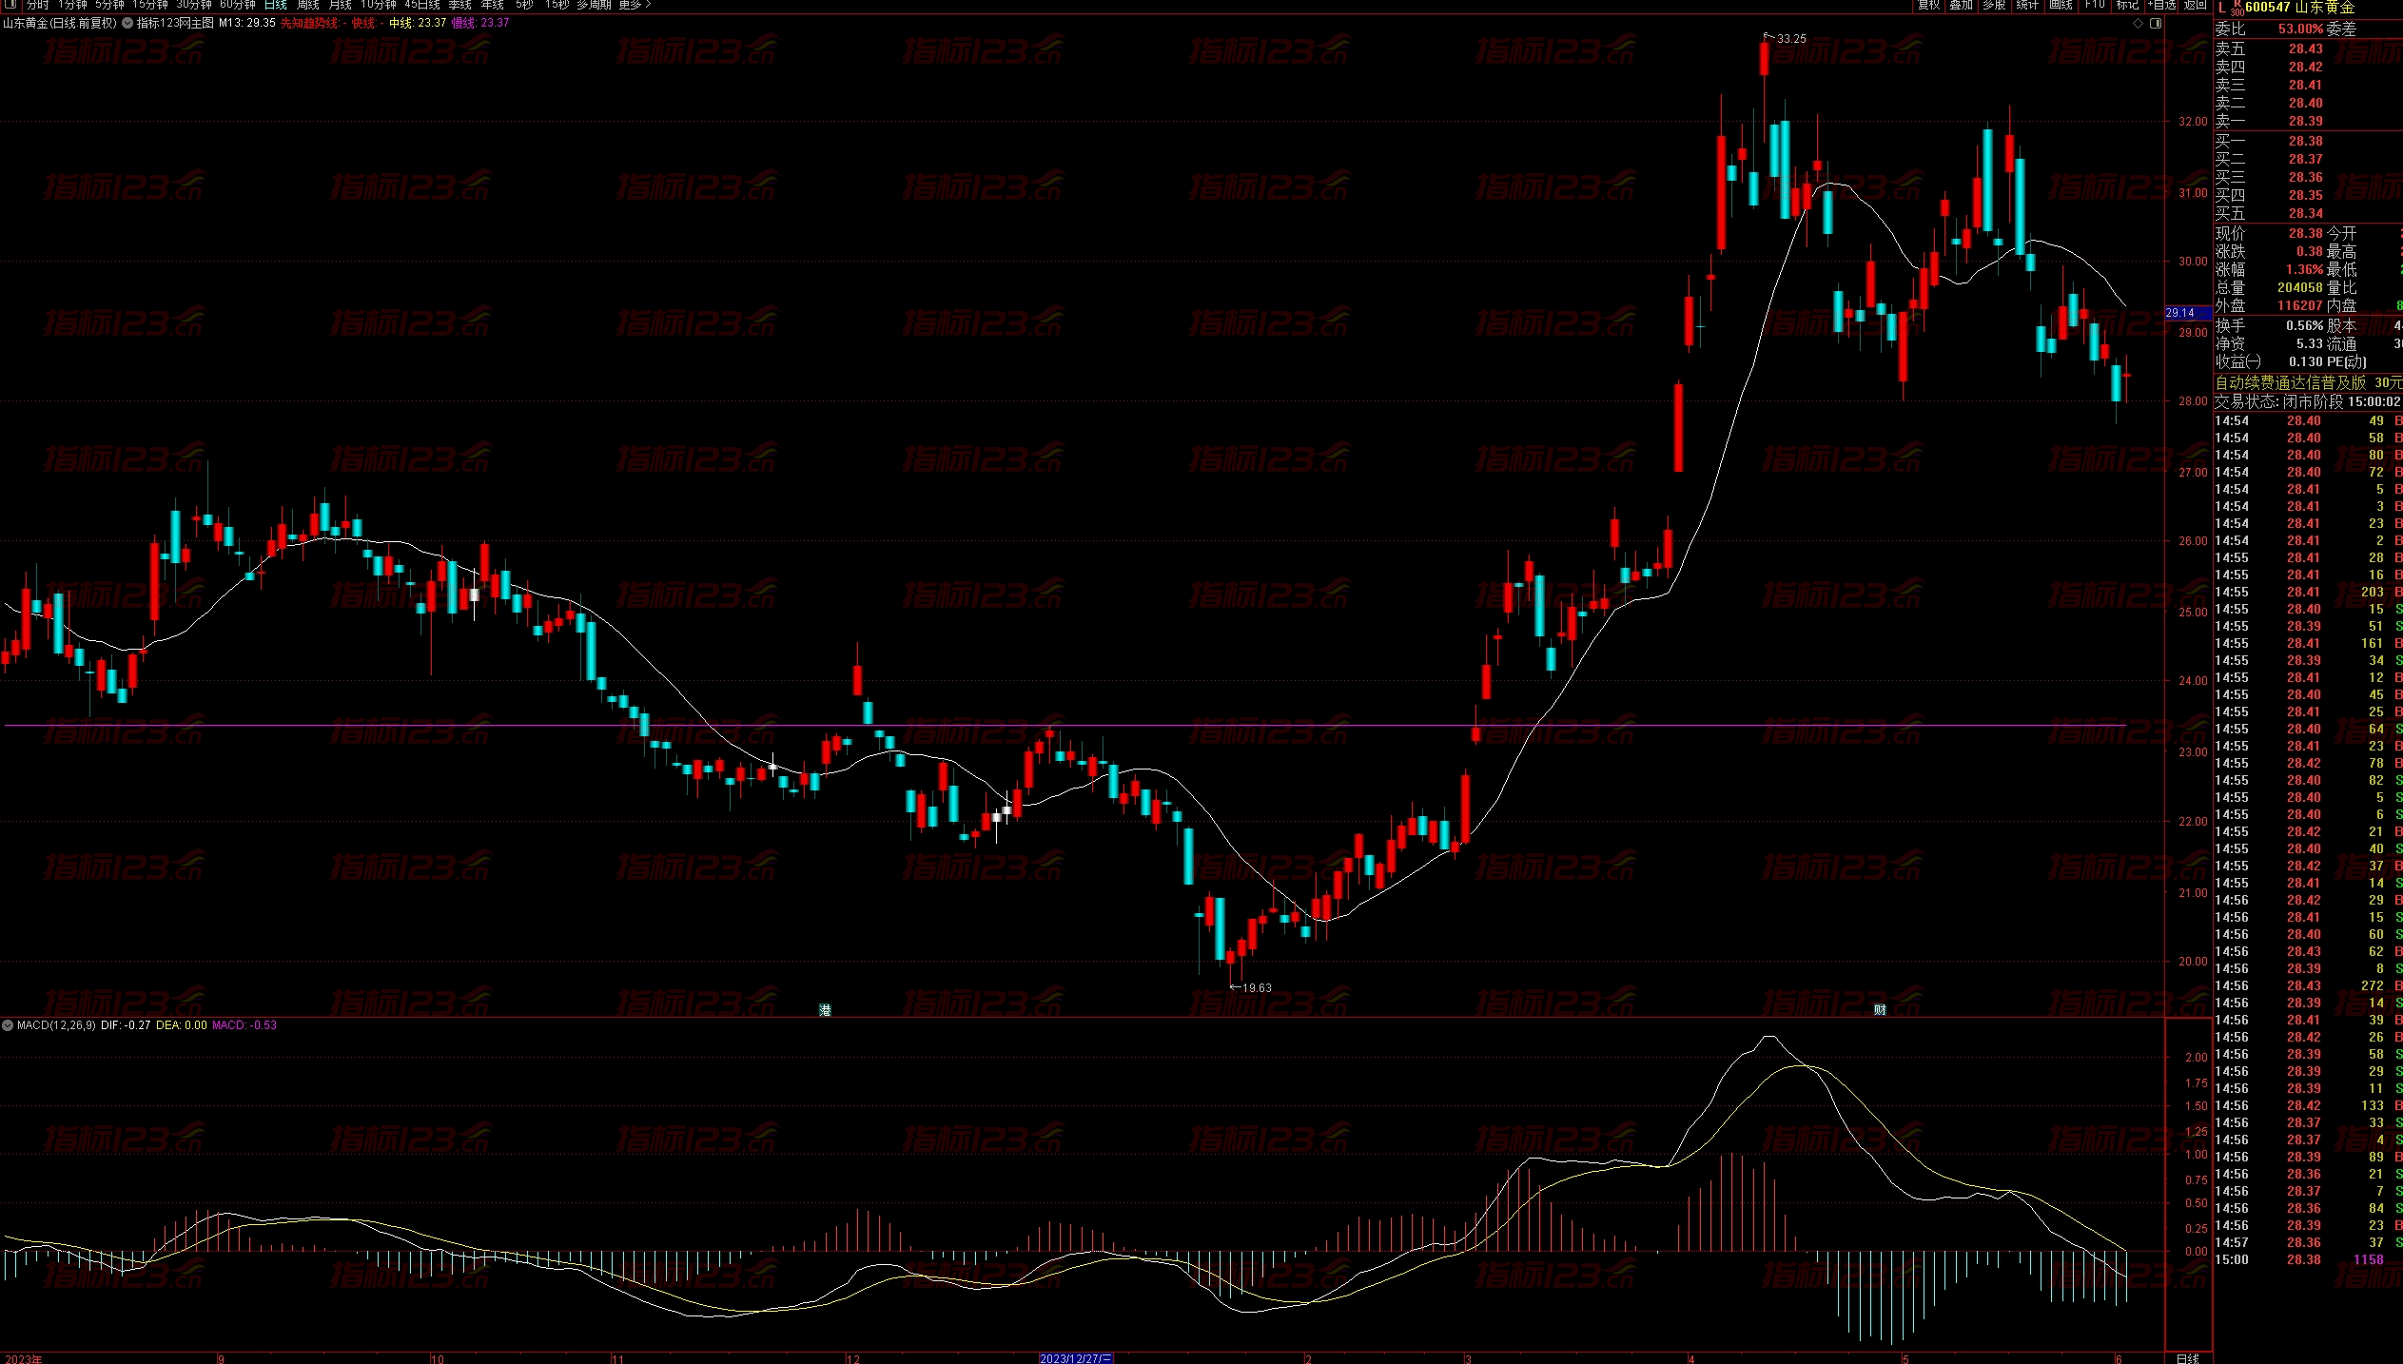This screenshot has height=1364, width=2403.
Task: Click the 外盘 116207 value
Action: point(2300,305)
